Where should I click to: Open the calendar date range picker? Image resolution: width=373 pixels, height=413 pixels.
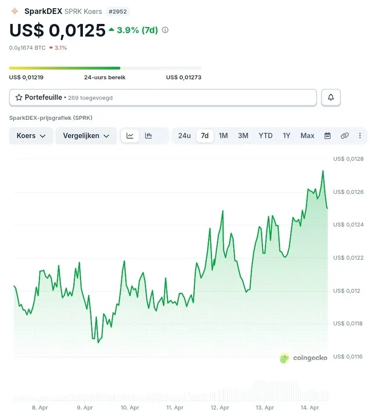click(x=328, y=135)
